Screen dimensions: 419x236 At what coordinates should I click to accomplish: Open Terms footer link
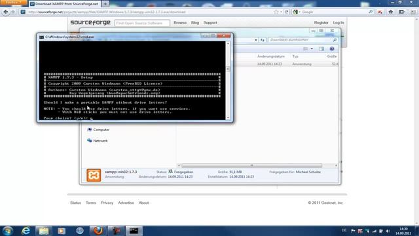[x=91, y=203]
